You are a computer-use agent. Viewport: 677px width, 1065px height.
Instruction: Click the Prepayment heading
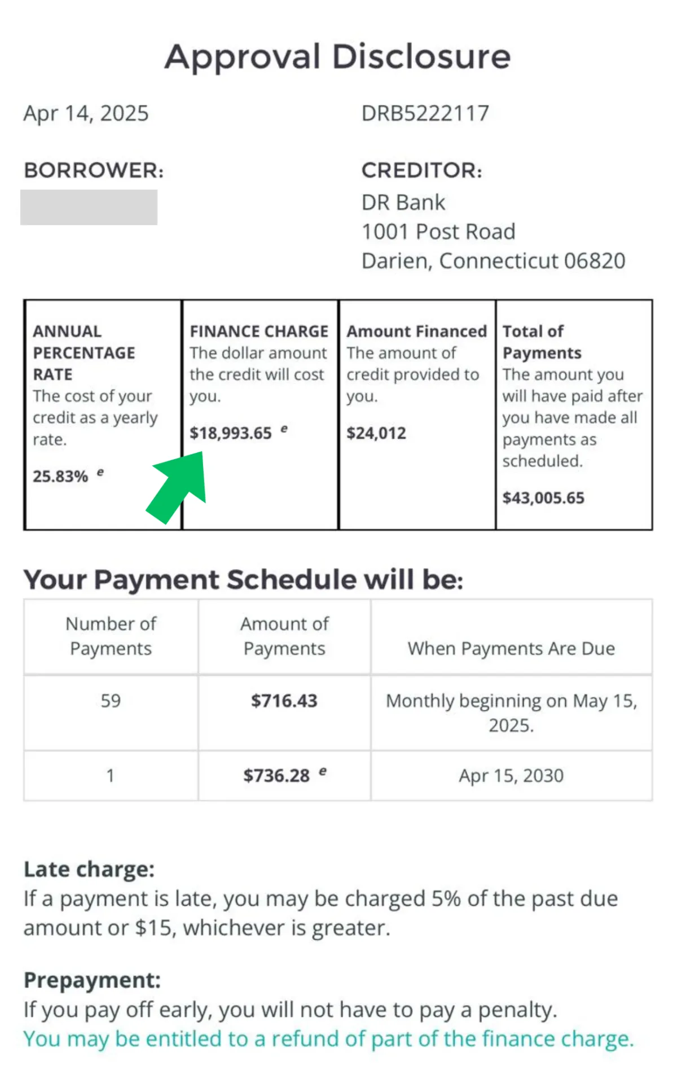(92, 980)
